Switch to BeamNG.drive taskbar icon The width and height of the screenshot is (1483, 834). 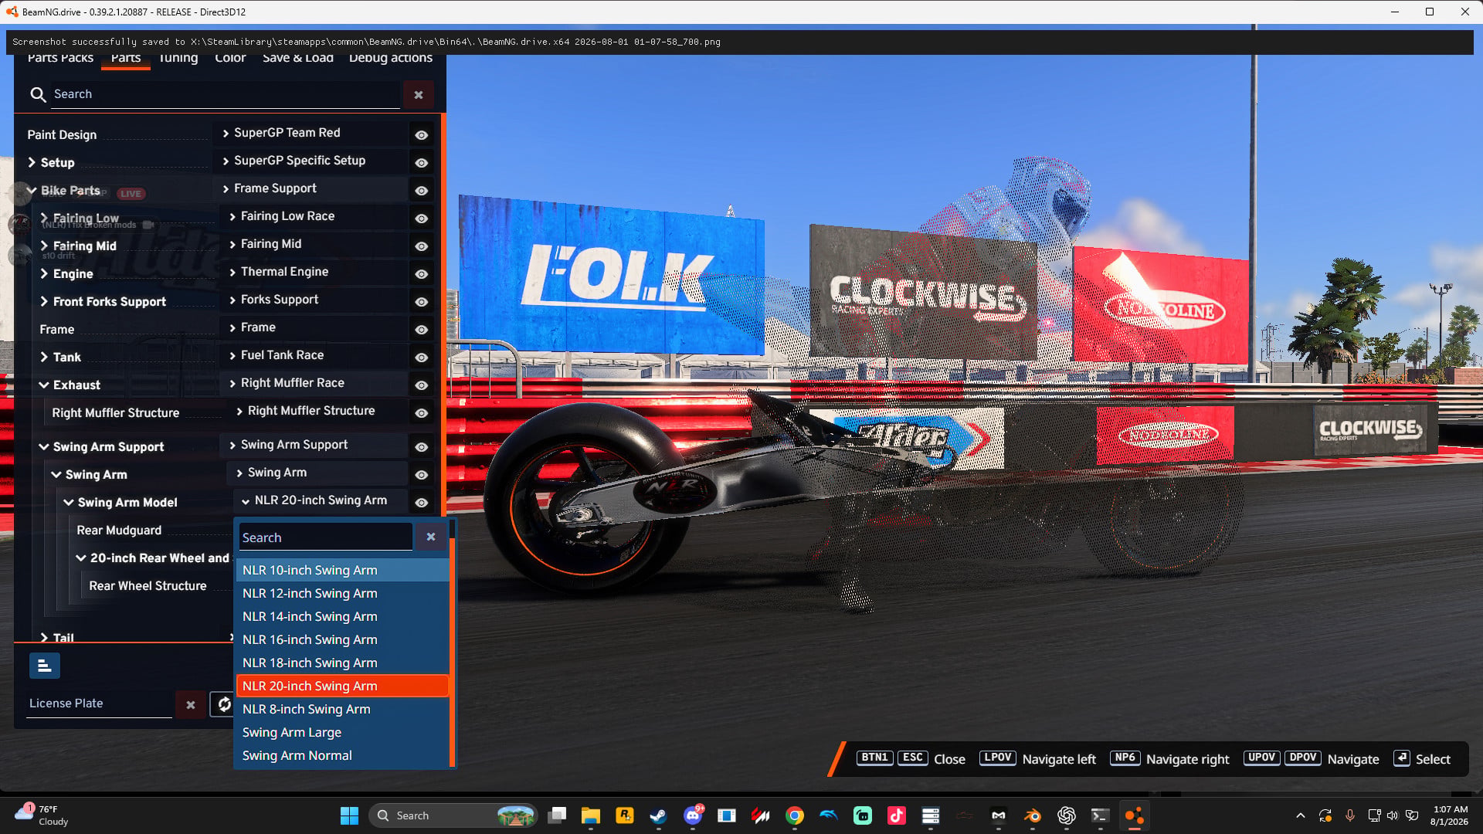click(1135, 815)
